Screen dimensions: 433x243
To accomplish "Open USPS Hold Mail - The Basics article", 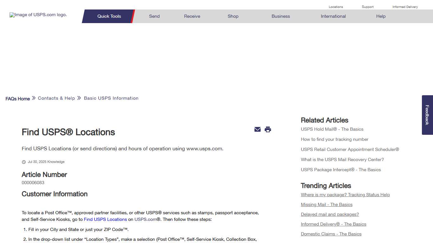I will click(332, 129).
